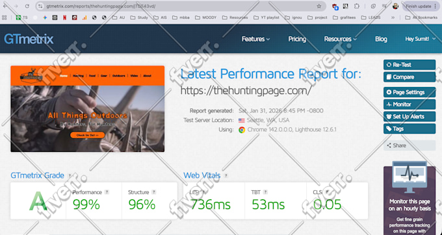Bookmark this page with star icon
The image size is (442, 235).
[x=318, y=6]
